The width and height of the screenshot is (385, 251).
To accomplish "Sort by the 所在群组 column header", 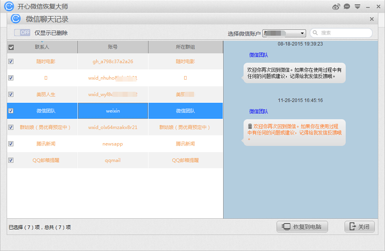I will coord(185,47).
